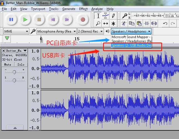The height and width of the screenshot is (139, 179).
Task: Mute the Better_Ma track
Action: click(8, 64)
